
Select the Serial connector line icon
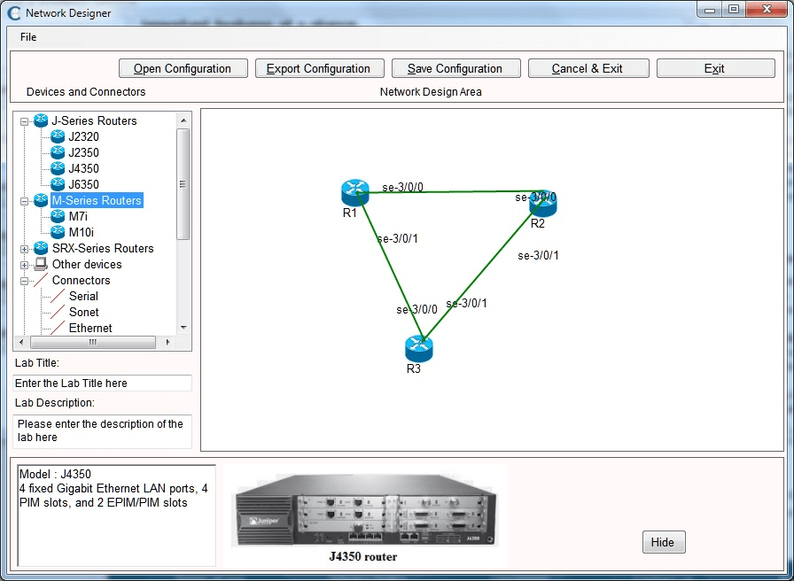coord(57,297)
